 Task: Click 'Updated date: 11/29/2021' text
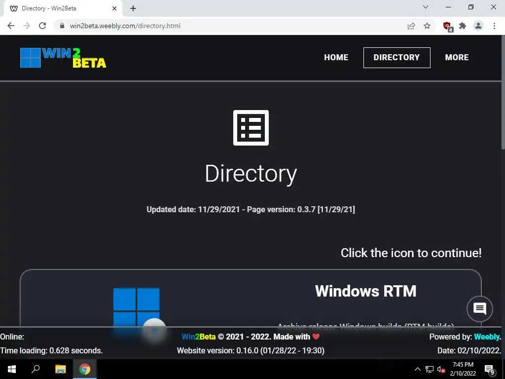[193, 209]
